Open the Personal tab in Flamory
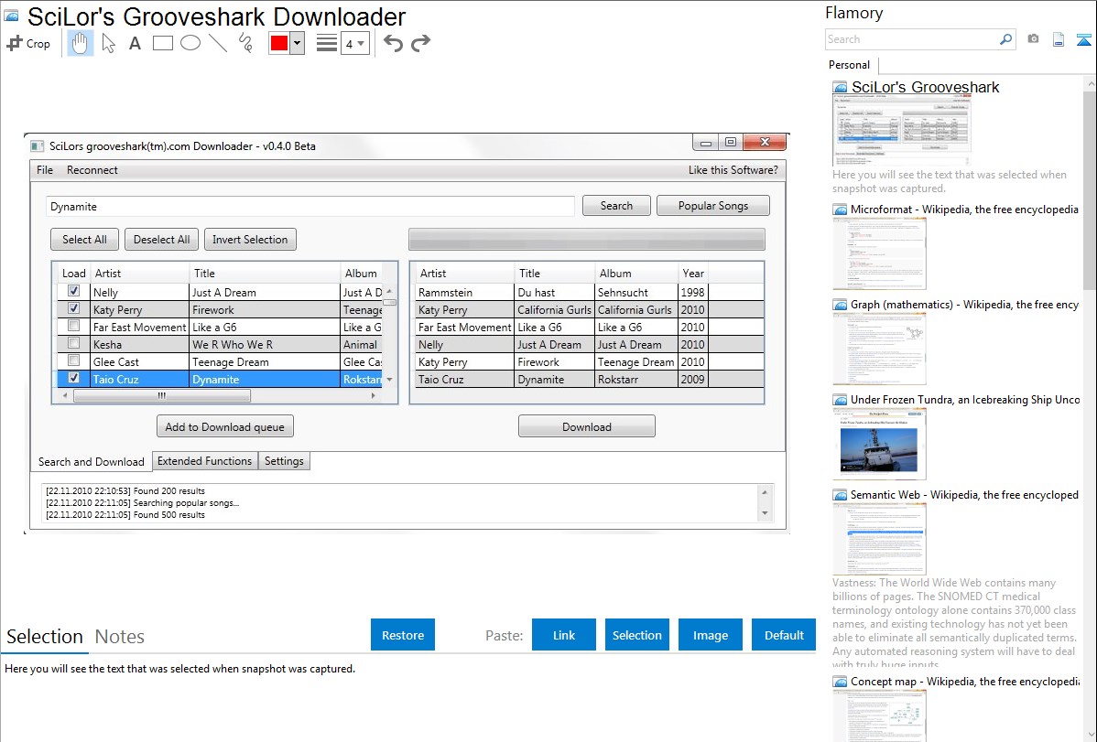 (850, 65)
